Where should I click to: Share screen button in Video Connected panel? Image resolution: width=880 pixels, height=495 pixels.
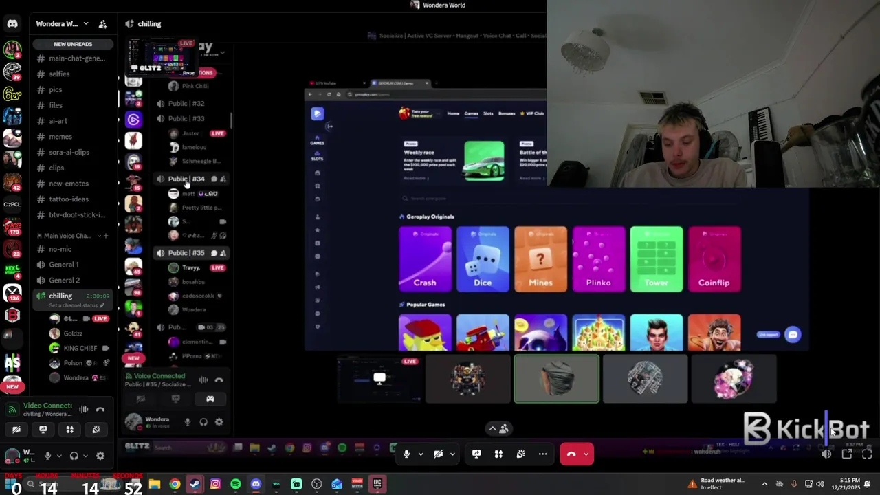pos(43,430)
